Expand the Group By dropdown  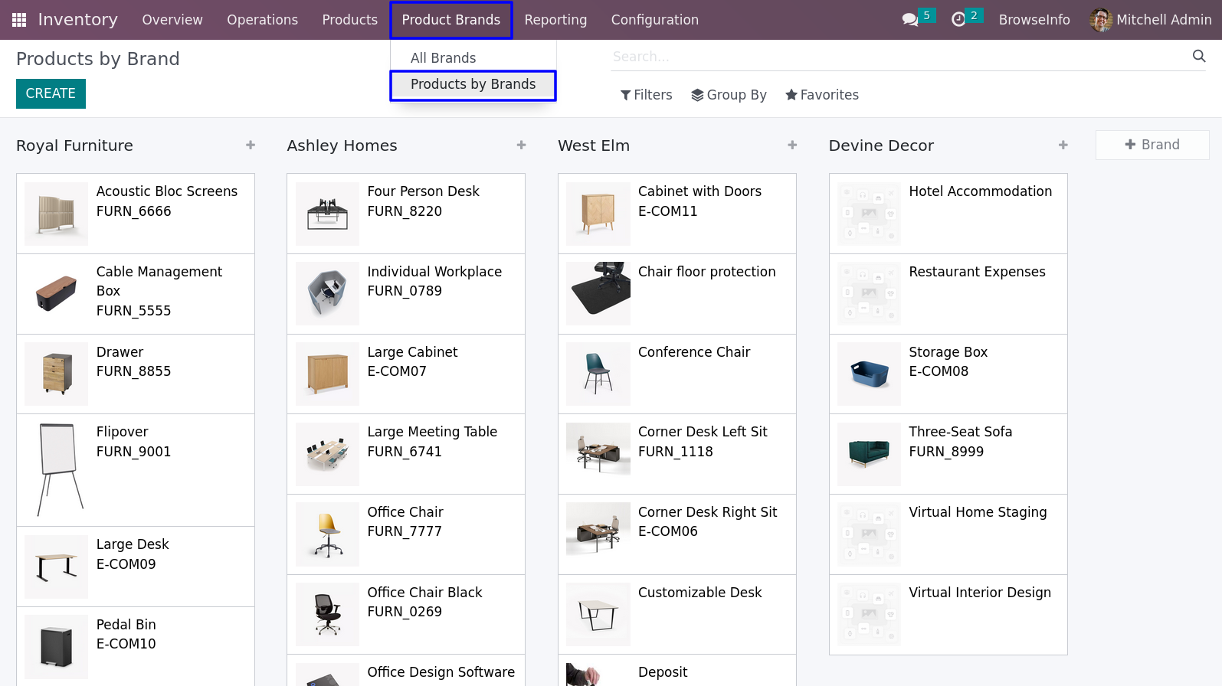pyautogui.click(x=729, y=95)
